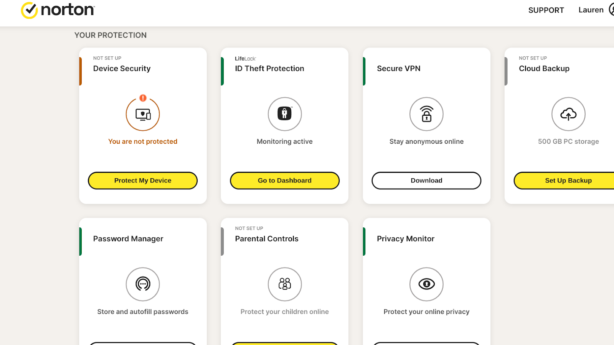Click 'Store and autofill passwords' text
The height and width of the screenshot is (345, 614).
point(143,312)
